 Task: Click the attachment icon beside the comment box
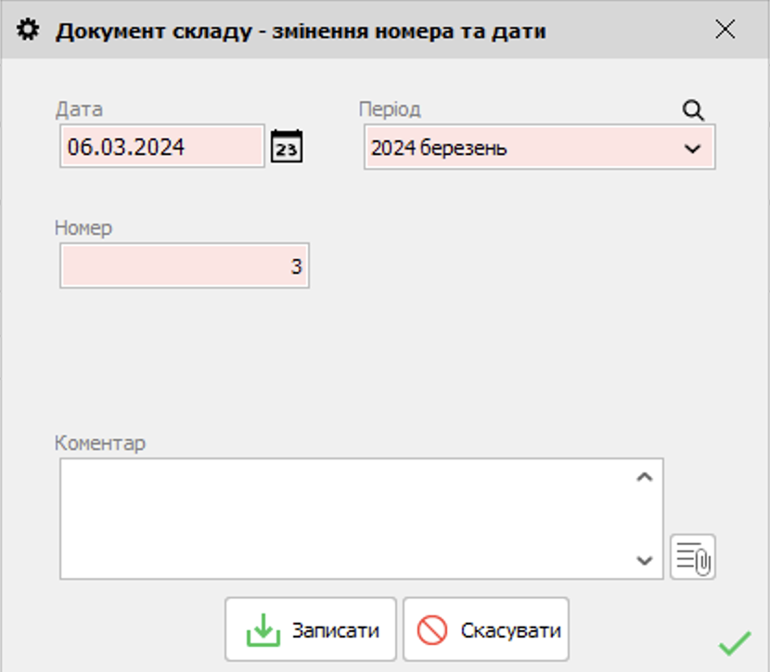pyautogui.click(x=692, y=557)
